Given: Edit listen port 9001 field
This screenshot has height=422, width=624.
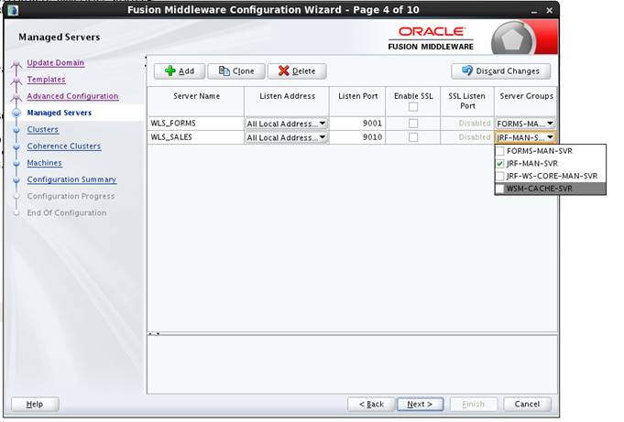Looking at the screenshot, I should [x=357, y=124].
